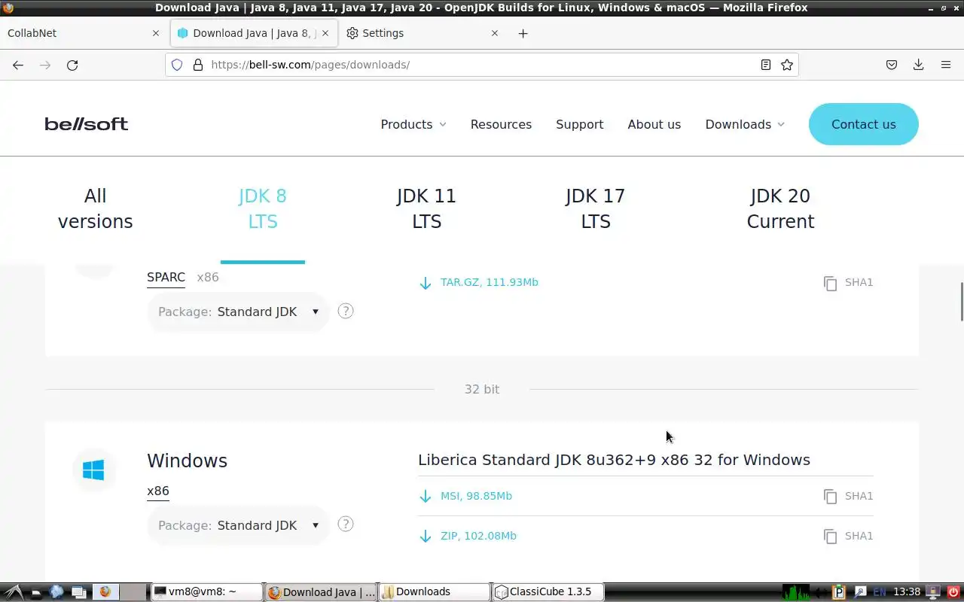Go back to the previous page
The height and width of the screenshot is (602, 964).
18,65
